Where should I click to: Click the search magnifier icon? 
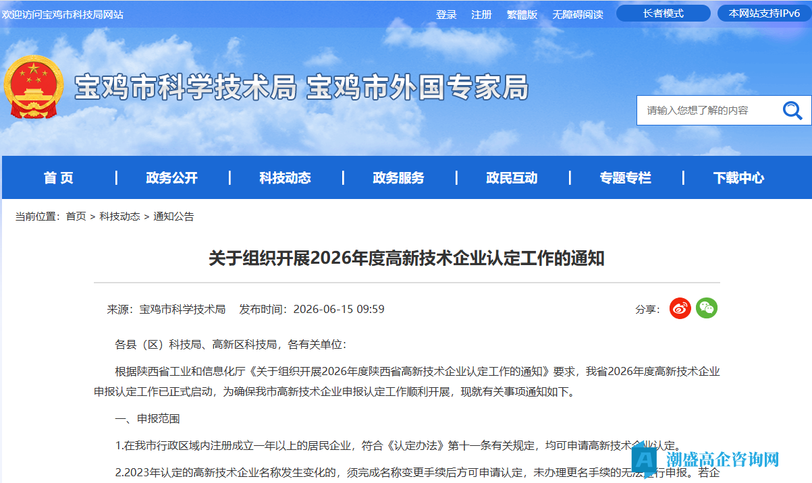[x=792, y=111]
